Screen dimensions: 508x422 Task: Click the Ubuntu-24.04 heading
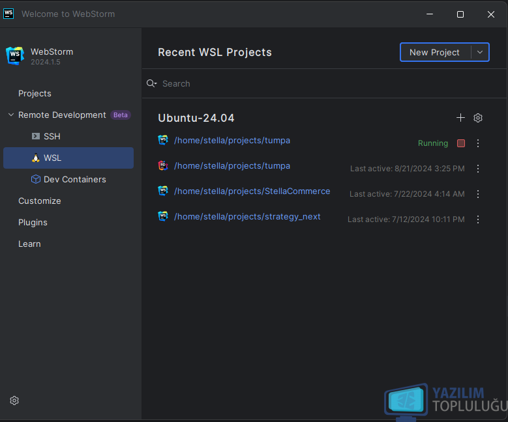[196, 118]
